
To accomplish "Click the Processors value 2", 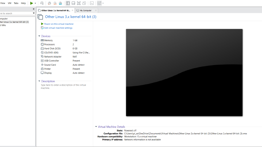I will click(x=73, y=44).
